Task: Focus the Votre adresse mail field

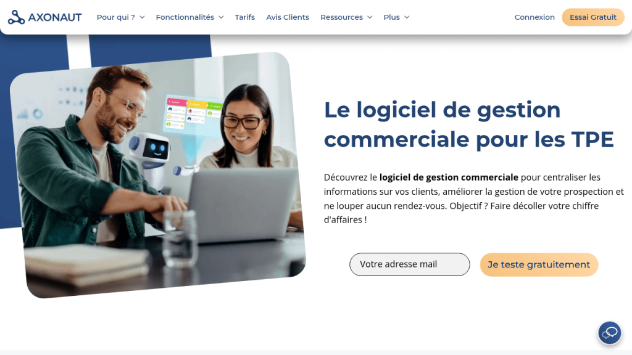Action: (x=410, y=264)
